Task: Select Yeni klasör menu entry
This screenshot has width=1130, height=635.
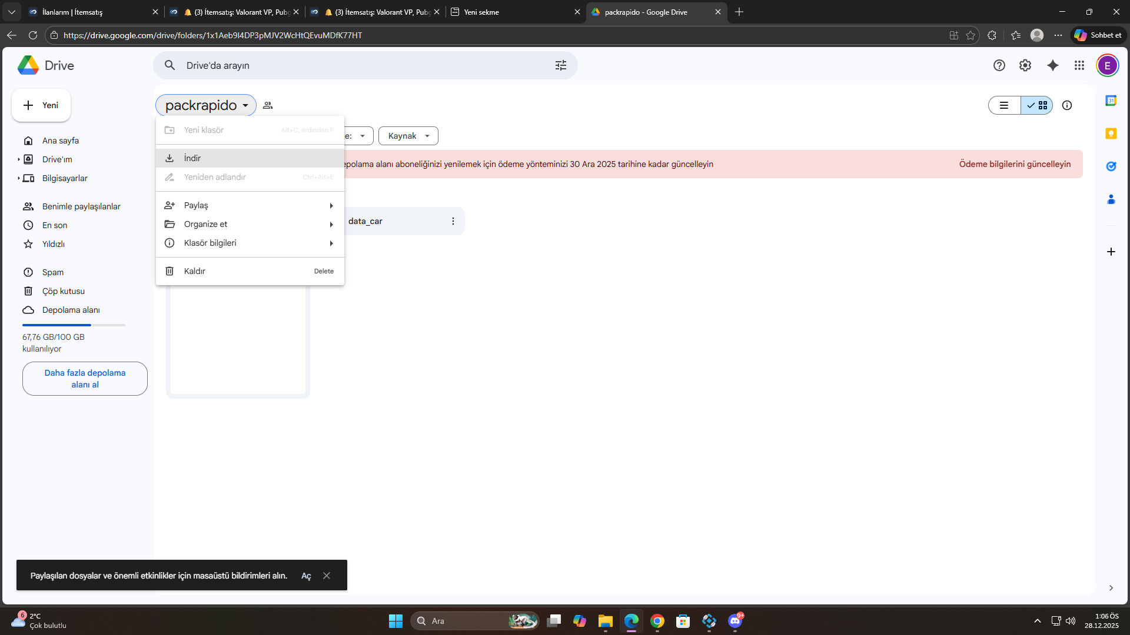Action: 250,130
